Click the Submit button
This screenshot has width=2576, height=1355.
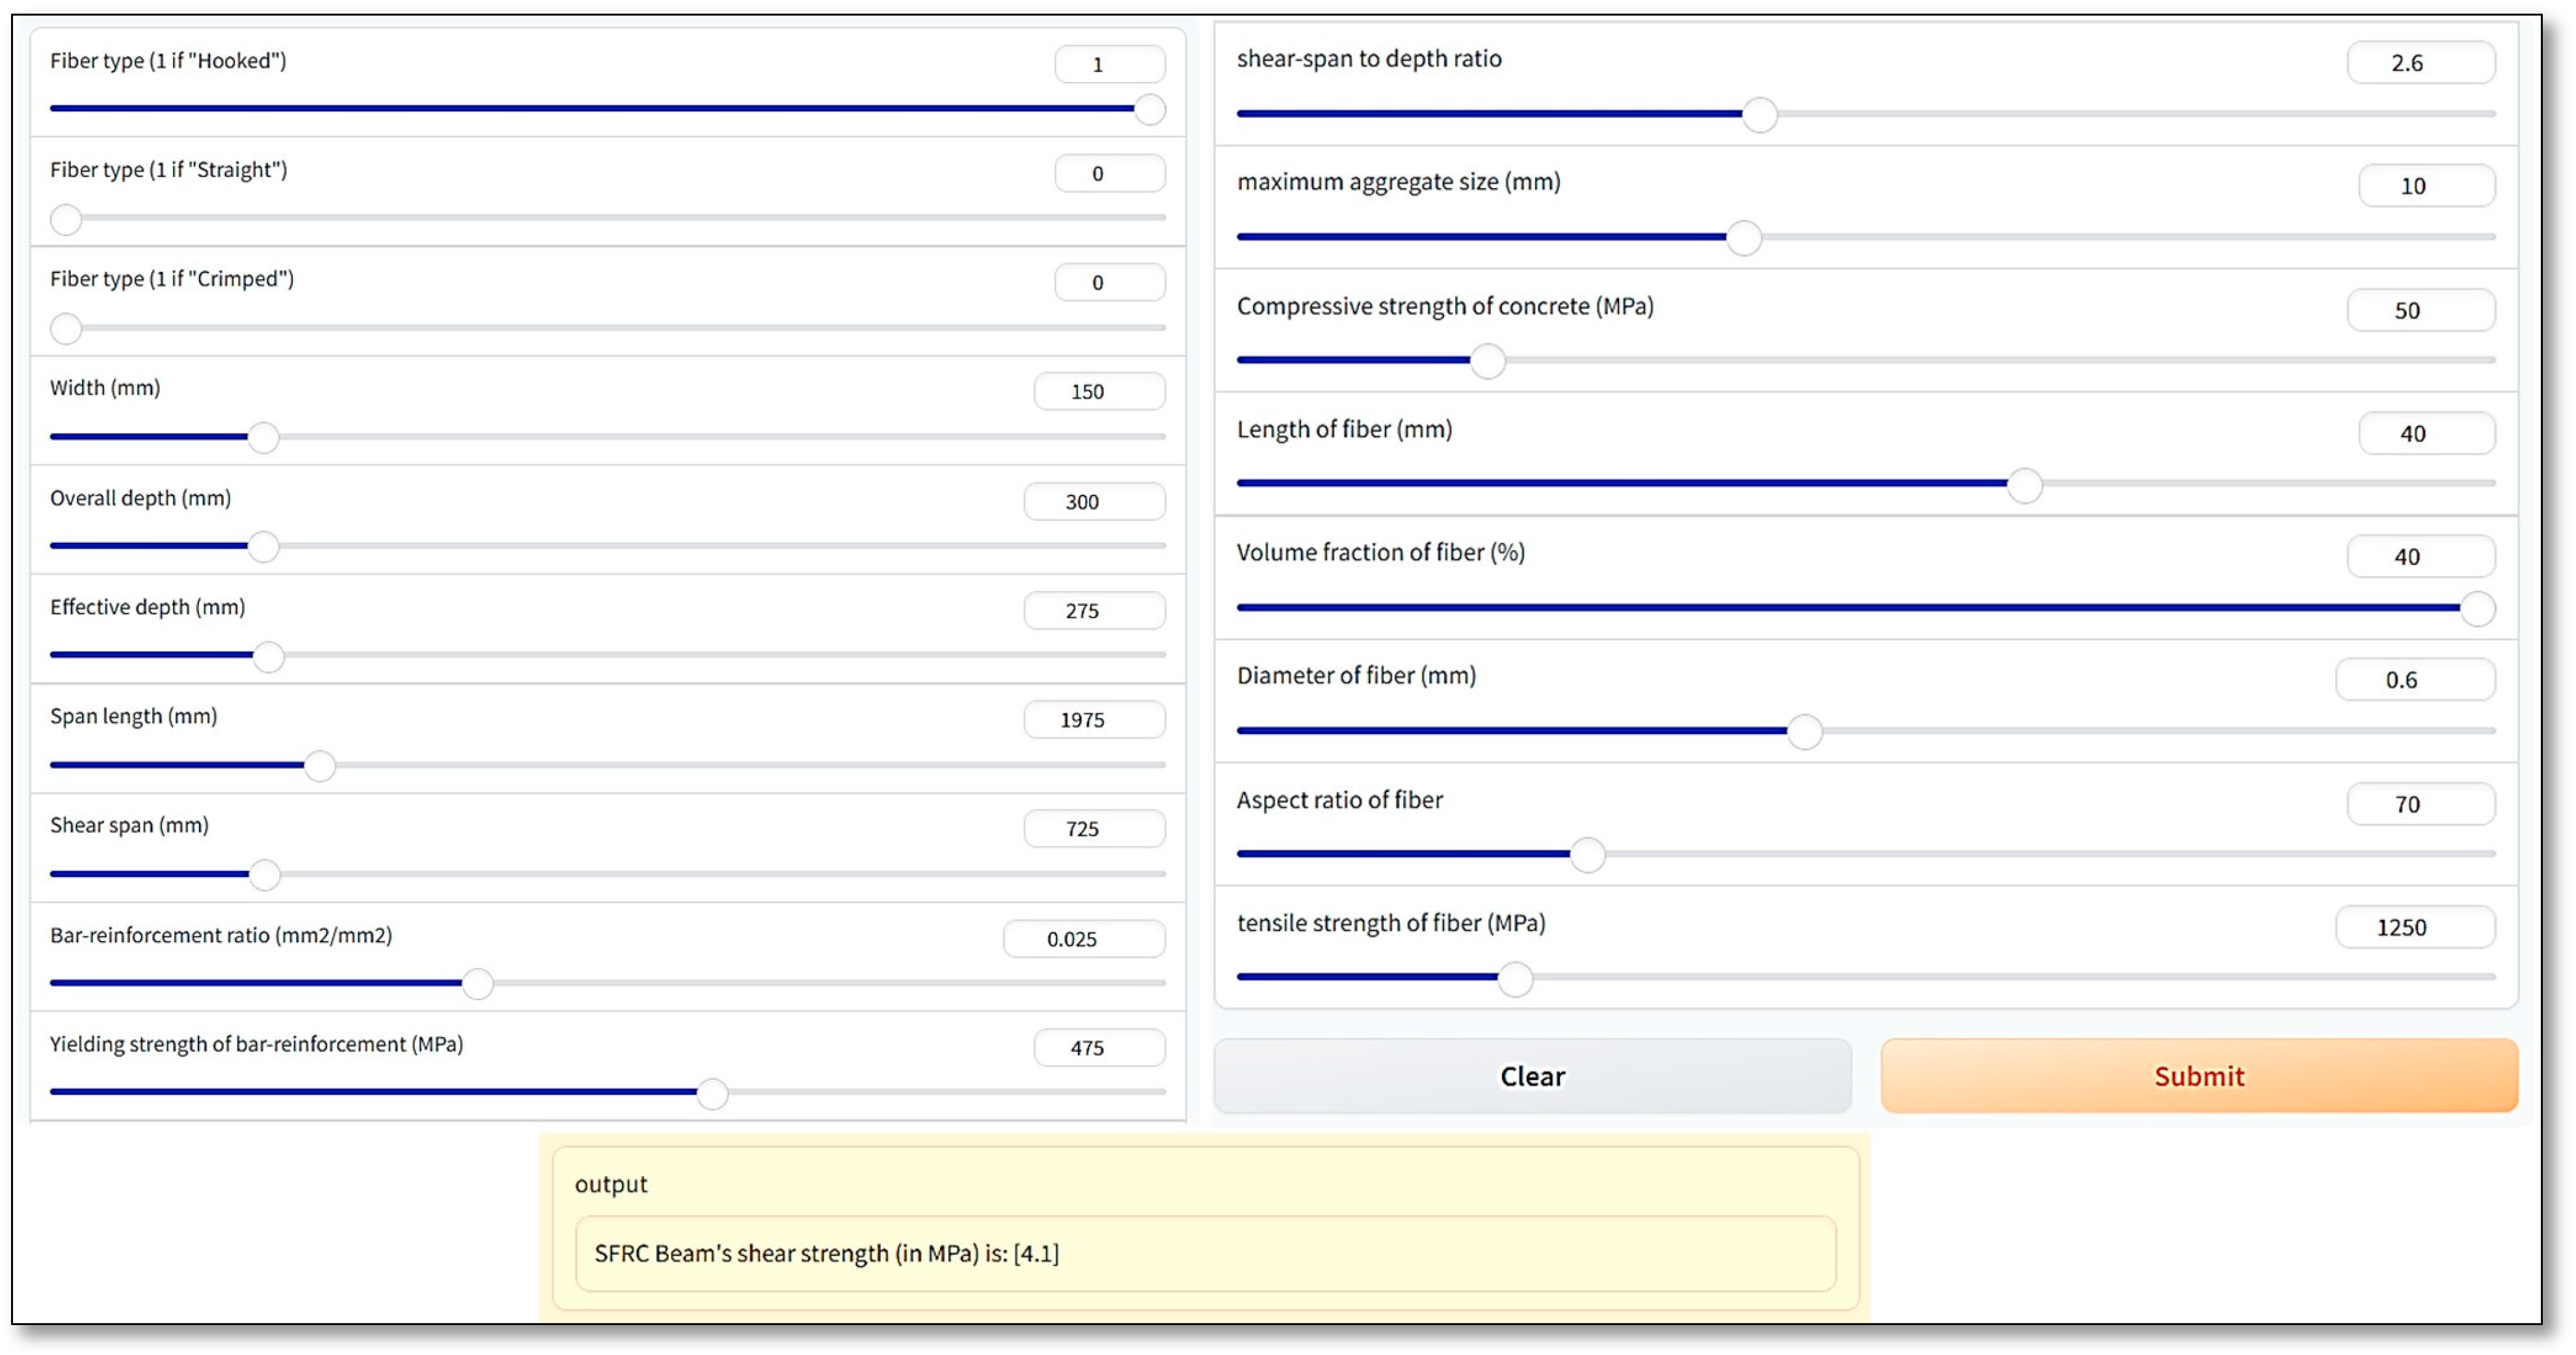2198,1075
